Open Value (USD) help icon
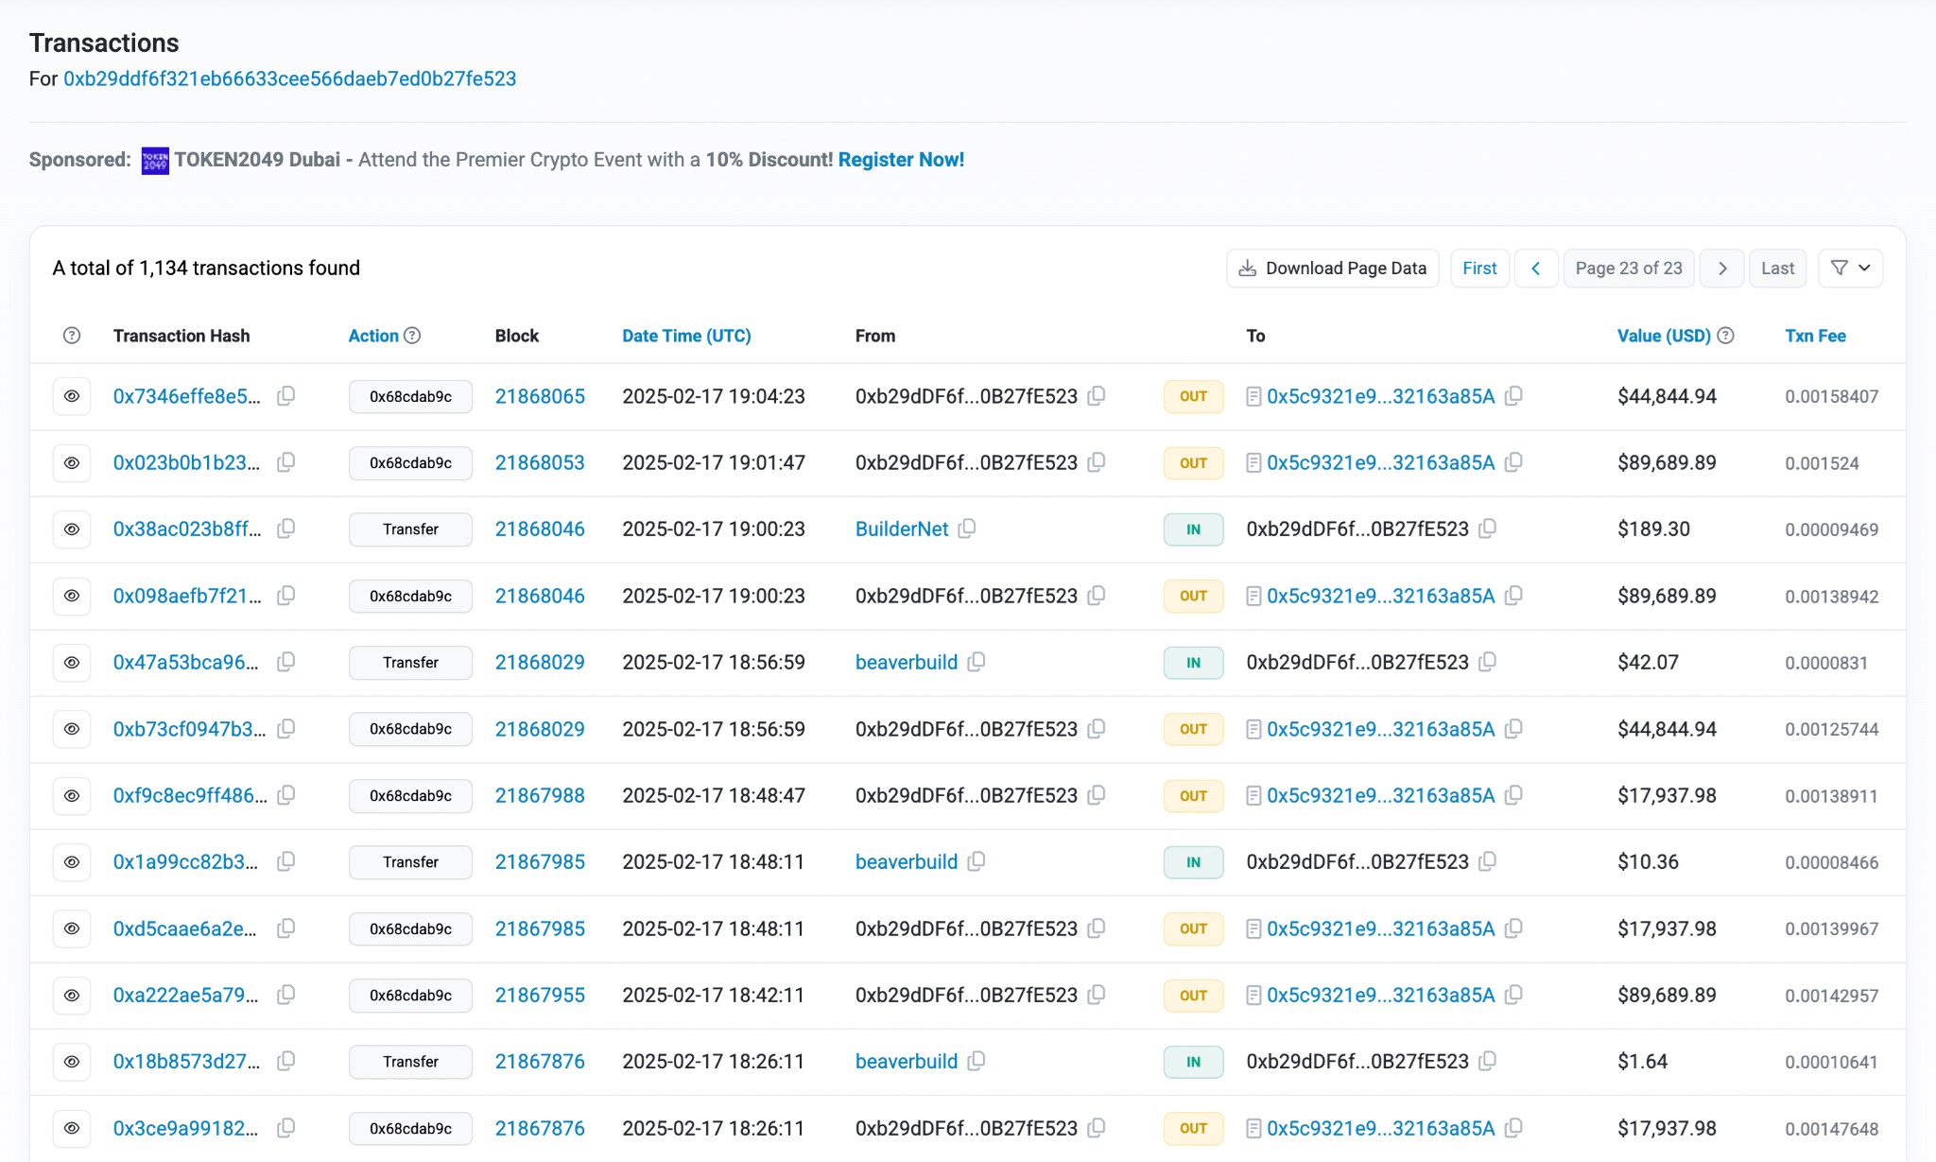Viewport: 1936px width, 1162px height. tap(1725, 336)
